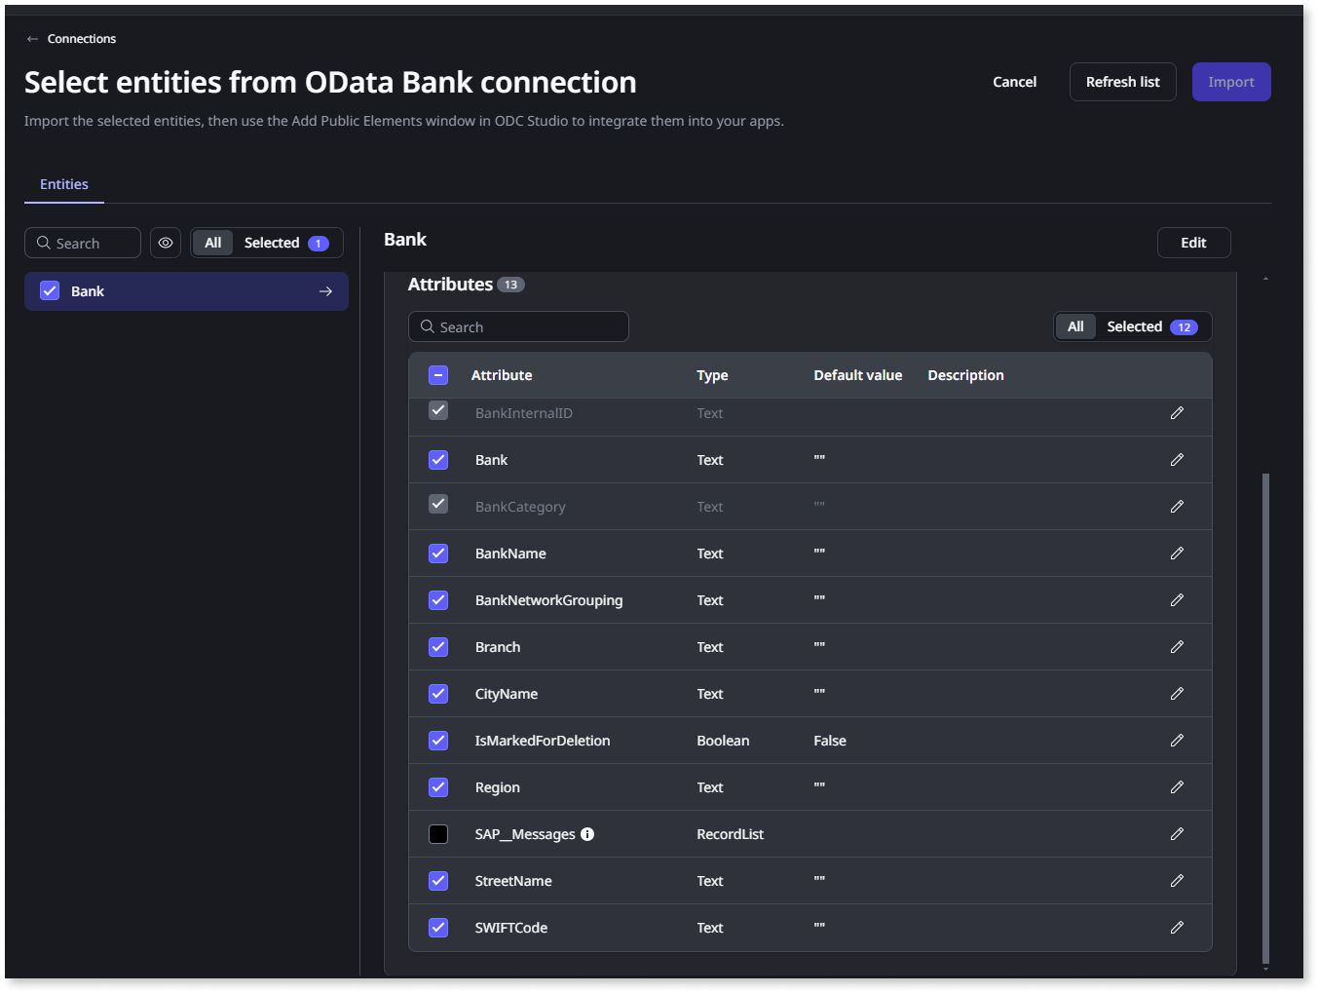Image resolution: width=1318 pixels, height=993 pixels.
Task: Edit the Bank attribute using pencil icon
Action: [1177, 459]
